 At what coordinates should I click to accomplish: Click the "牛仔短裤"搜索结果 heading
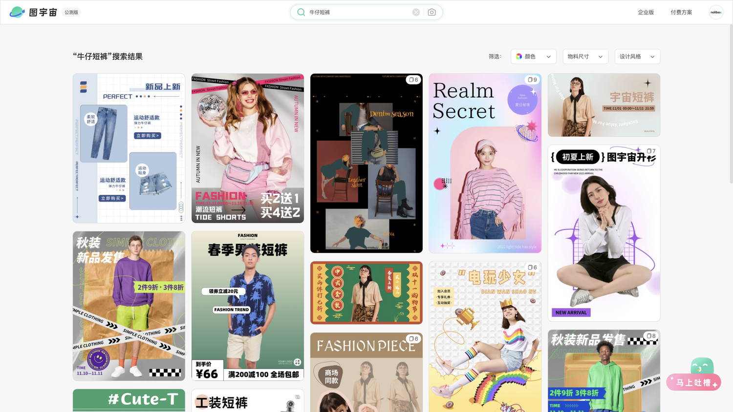(108, 57)
